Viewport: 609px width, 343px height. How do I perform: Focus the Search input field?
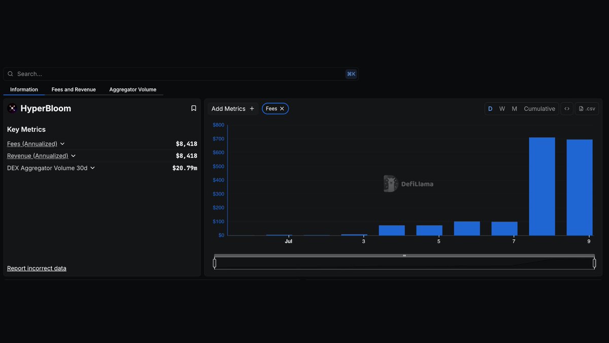[181, 74]
